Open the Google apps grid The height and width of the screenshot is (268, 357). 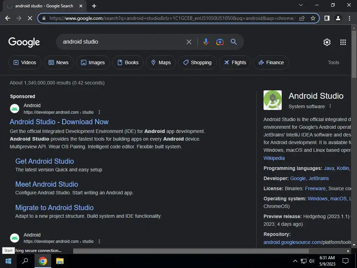pos(343,42)
